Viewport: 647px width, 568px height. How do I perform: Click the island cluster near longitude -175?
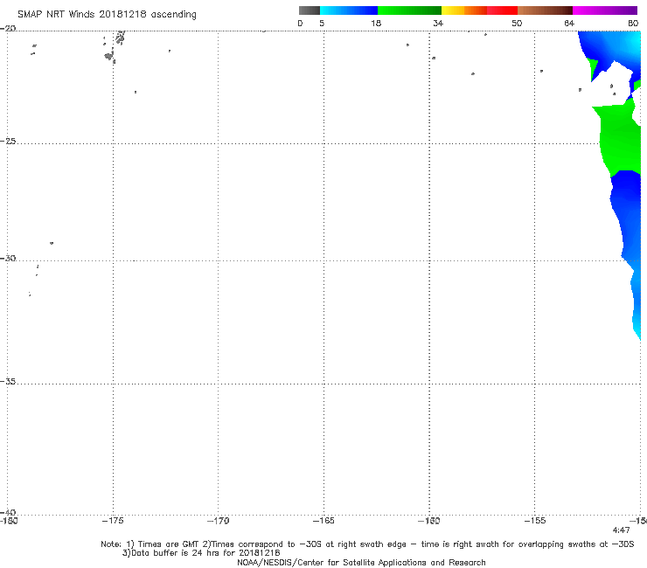(114, 47)
